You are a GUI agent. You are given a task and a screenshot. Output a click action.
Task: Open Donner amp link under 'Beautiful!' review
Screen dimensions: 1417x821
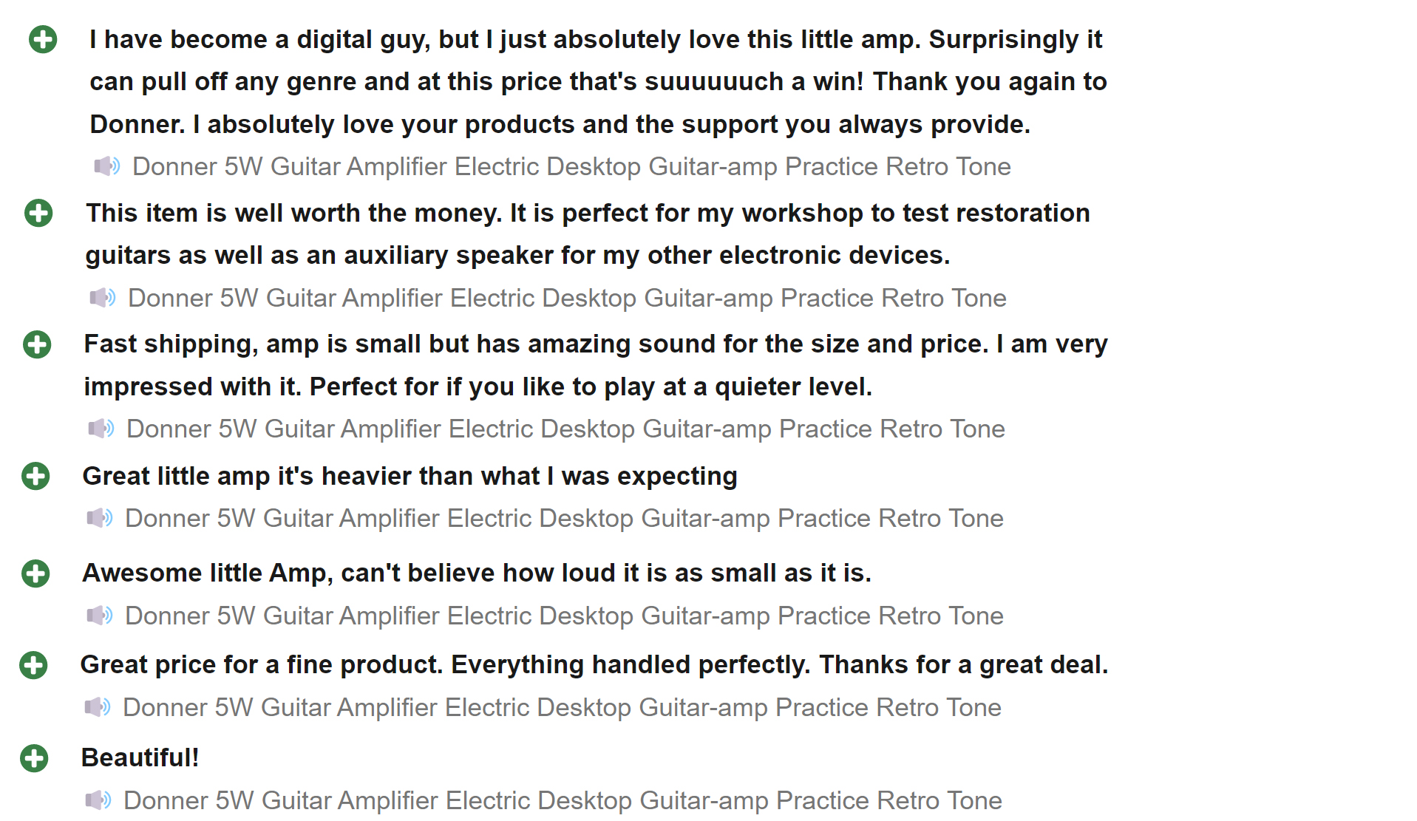click(563, 801)
